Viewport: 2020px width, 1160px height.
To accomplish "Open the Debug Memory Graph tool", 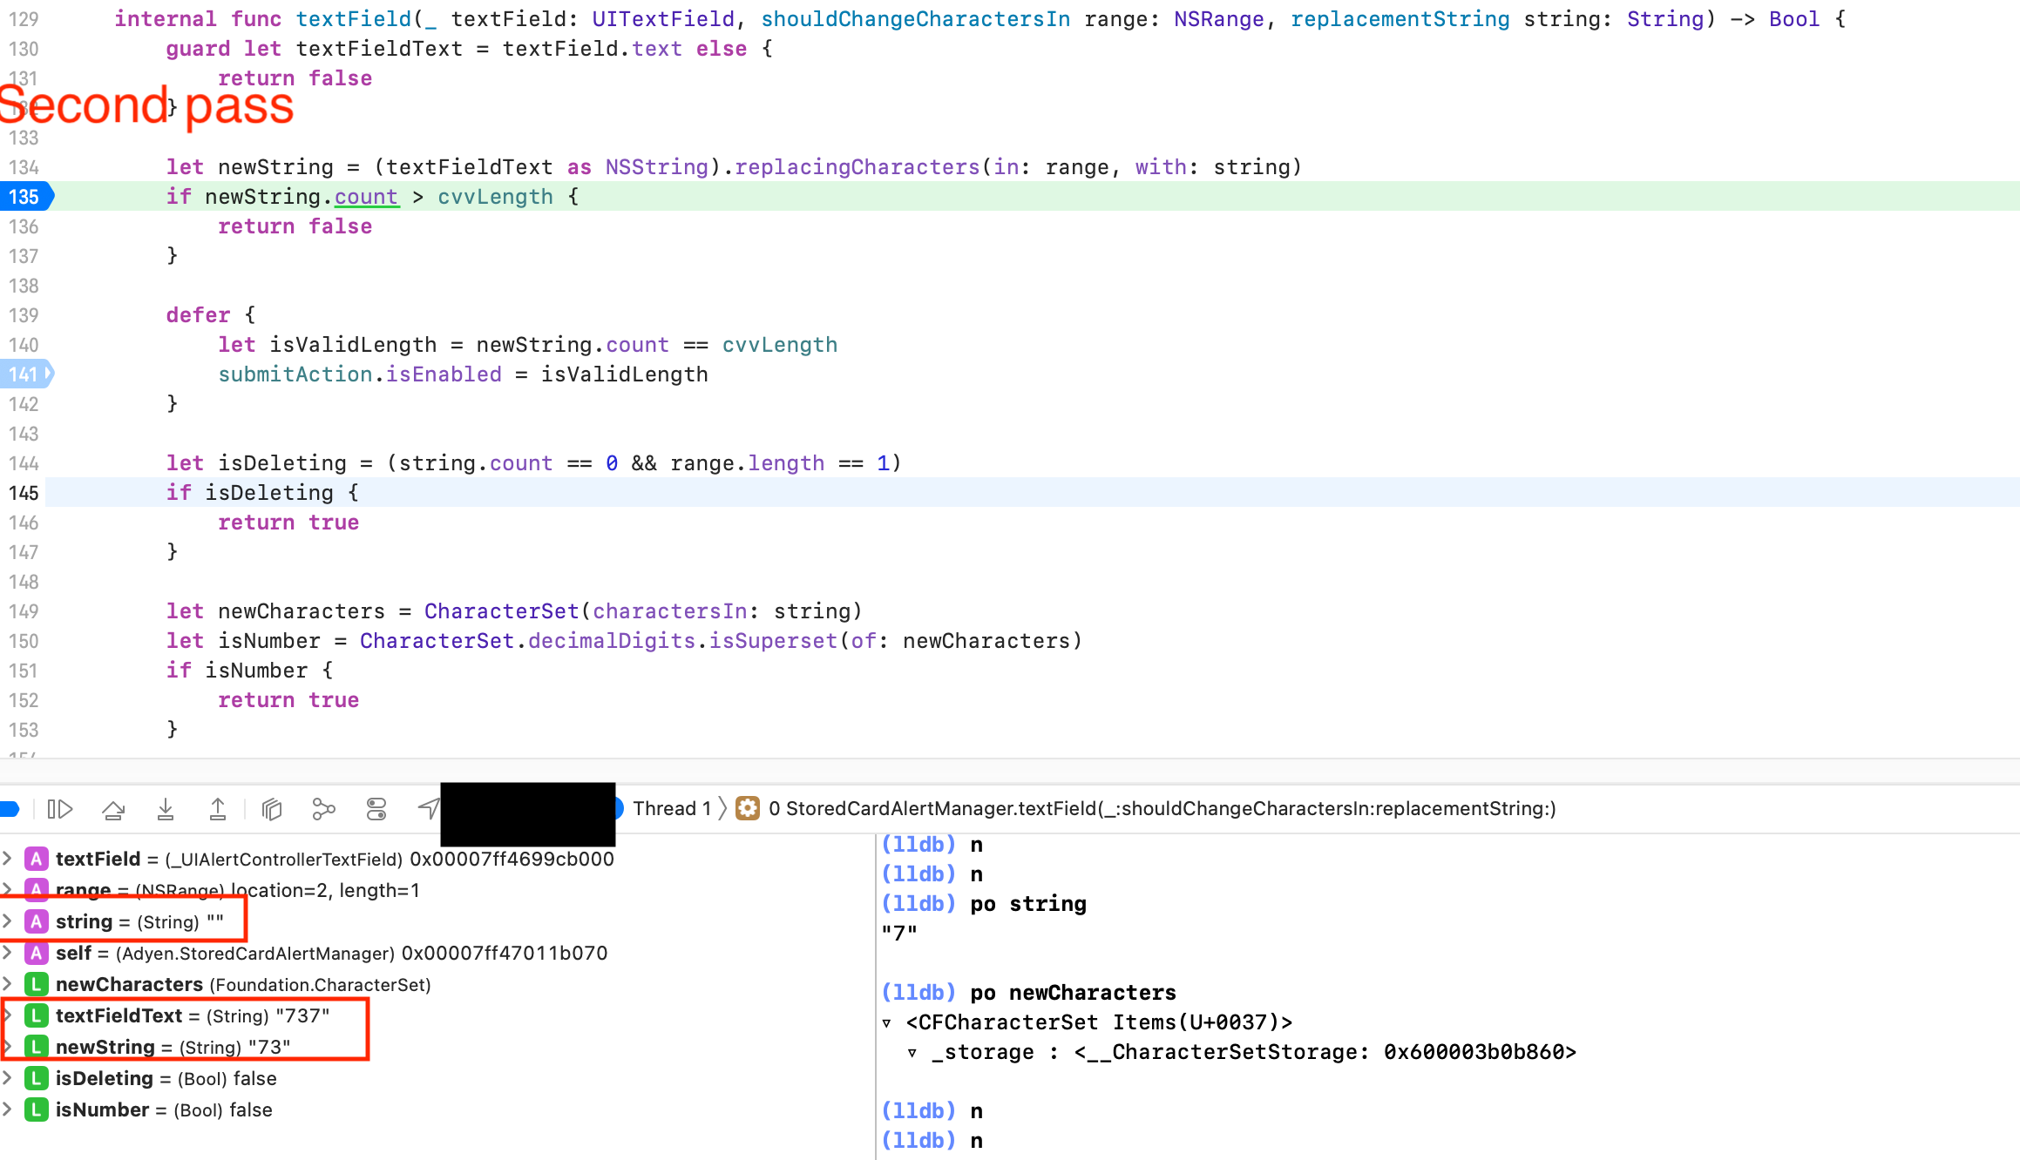I will pos(323,808).
